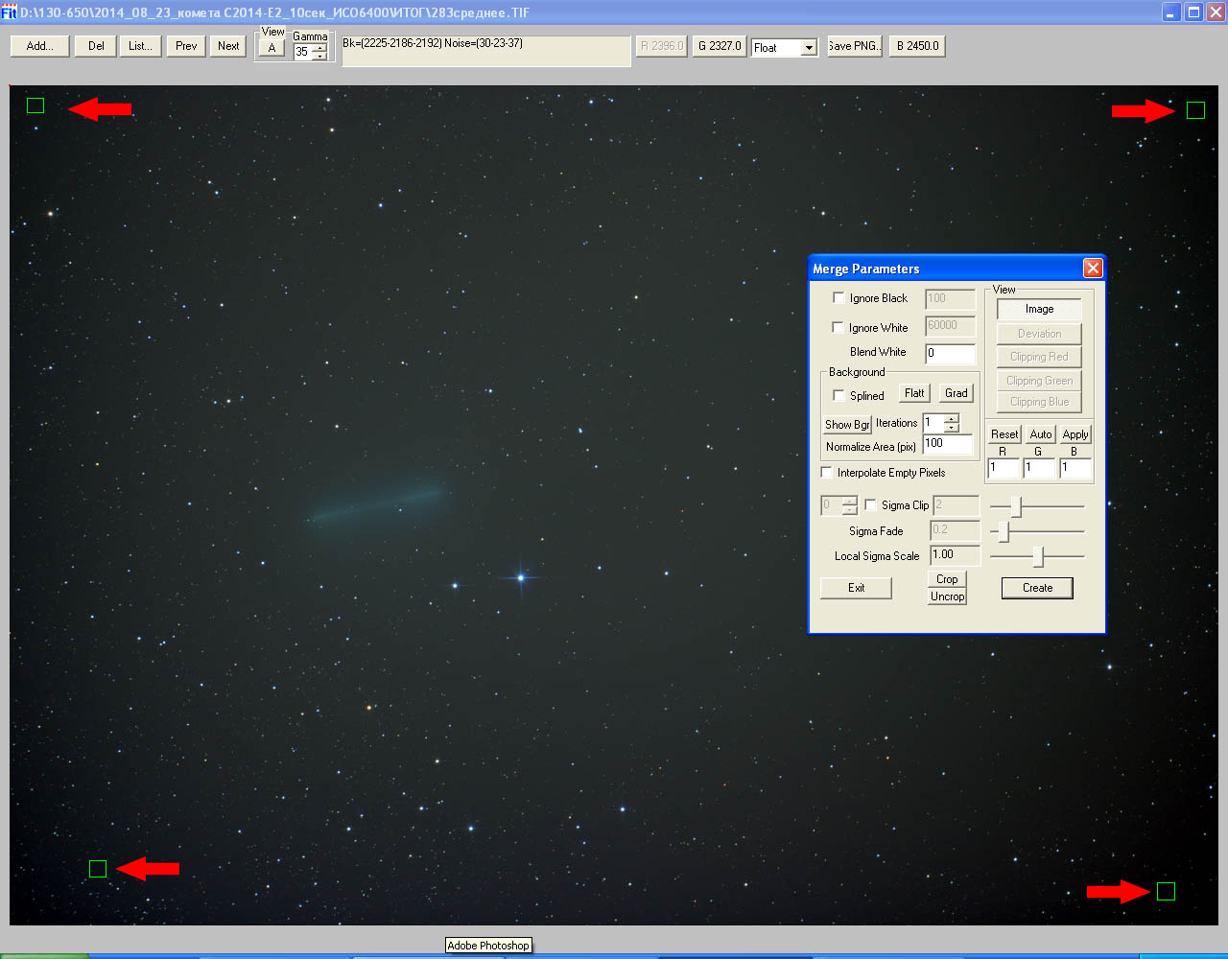1228x959 pixels.
Task: Click the Create button
Action: click(x=1037, y=588)
